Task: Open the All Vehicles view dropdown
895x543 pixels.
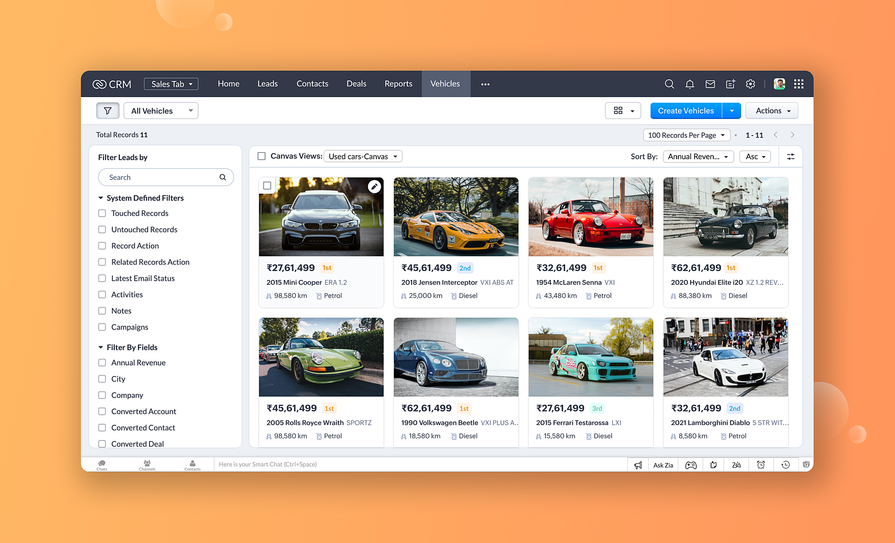Action: tap(161, 110)
